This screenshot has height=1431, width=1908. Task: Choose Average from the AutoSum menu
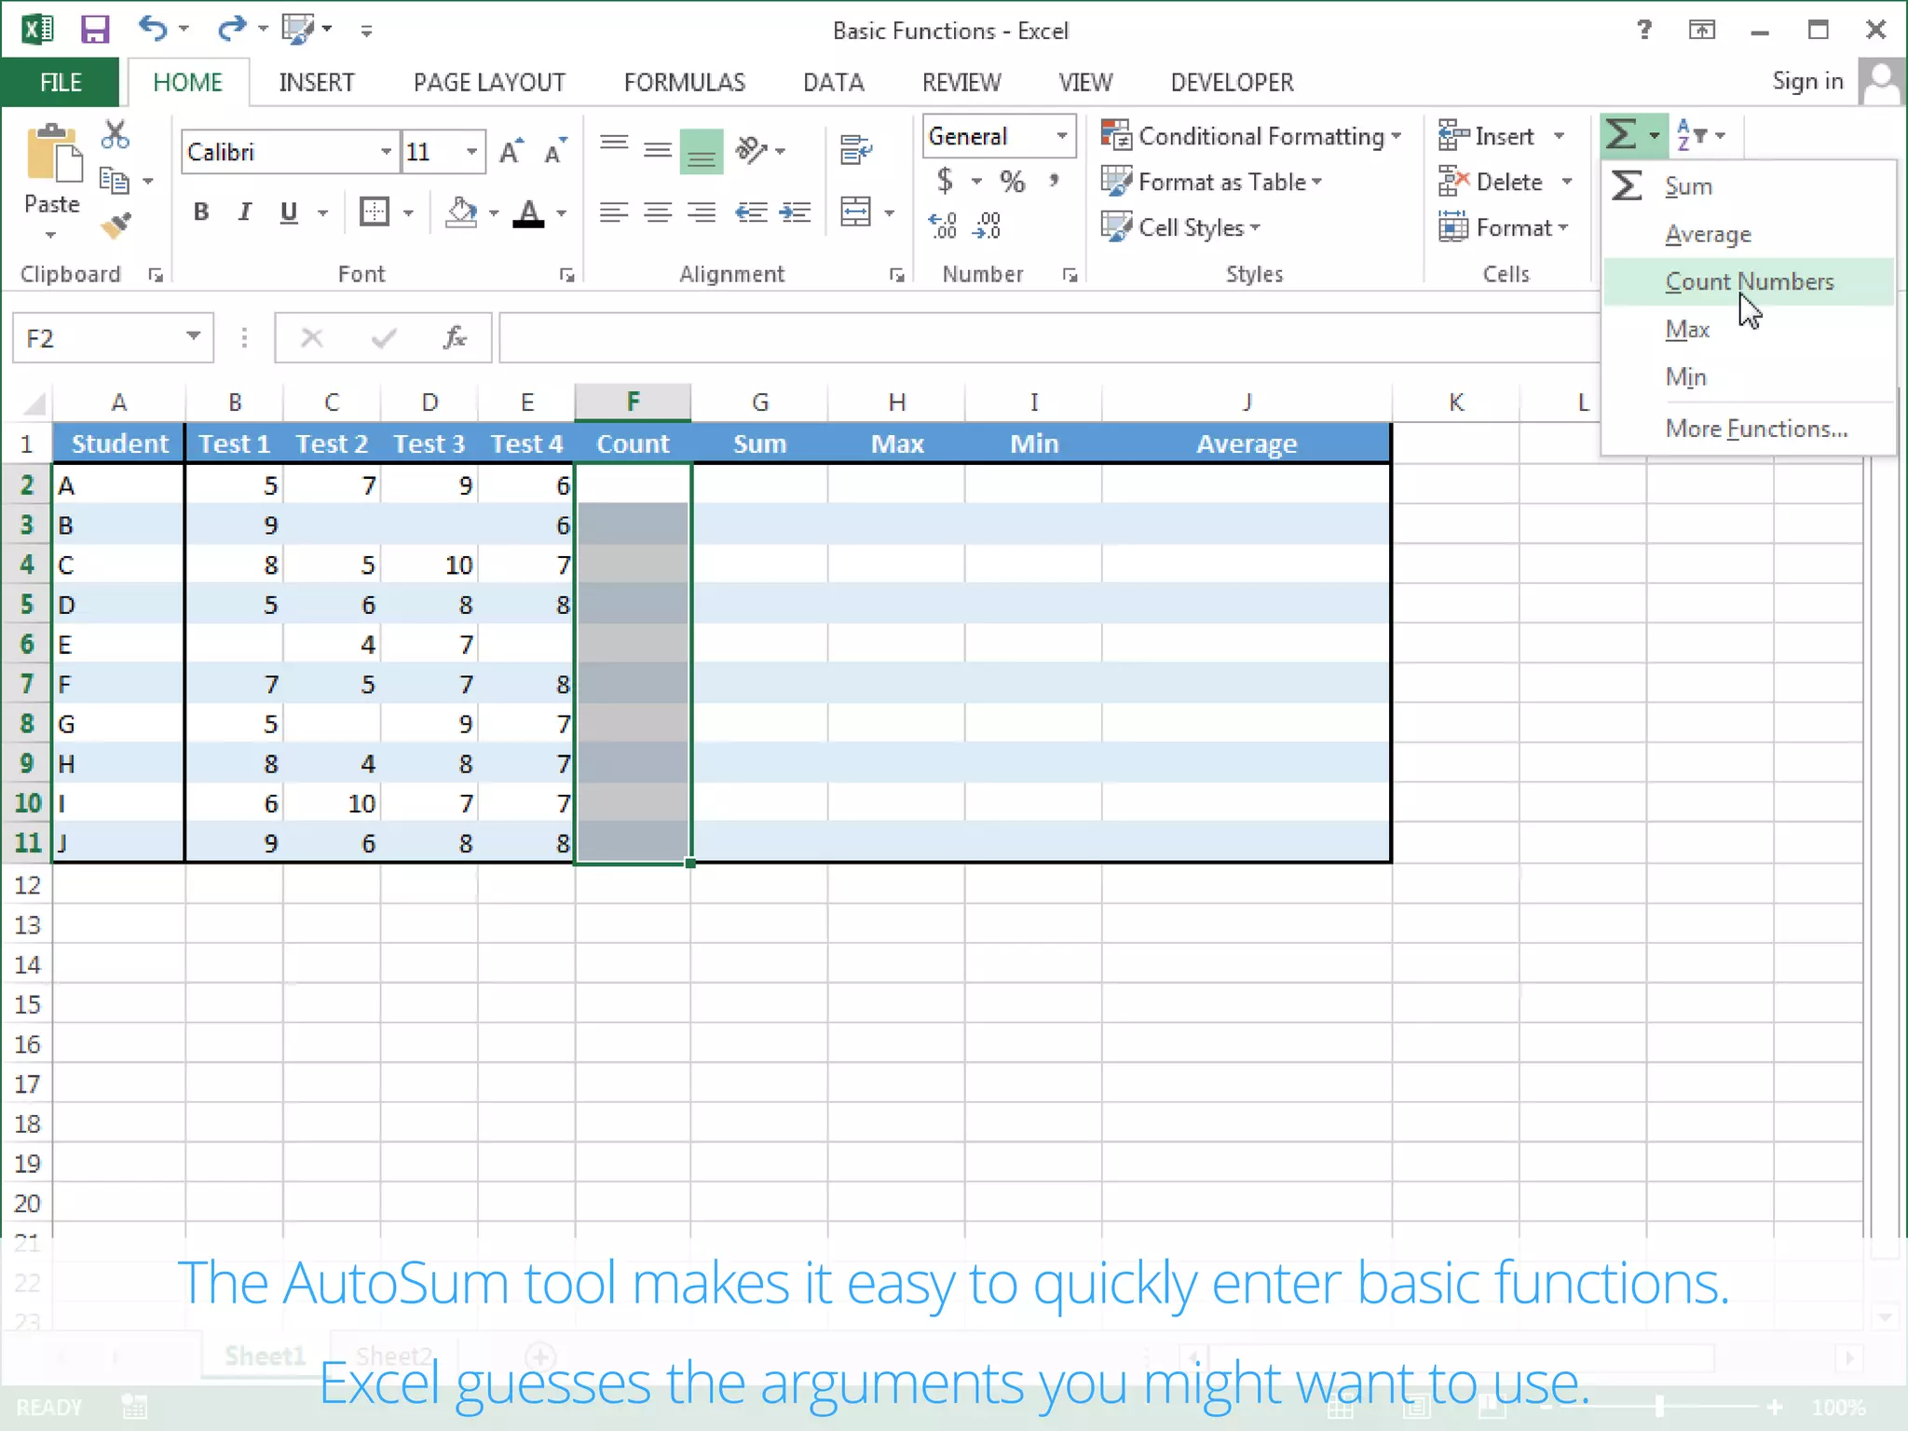pos(1749,234)
